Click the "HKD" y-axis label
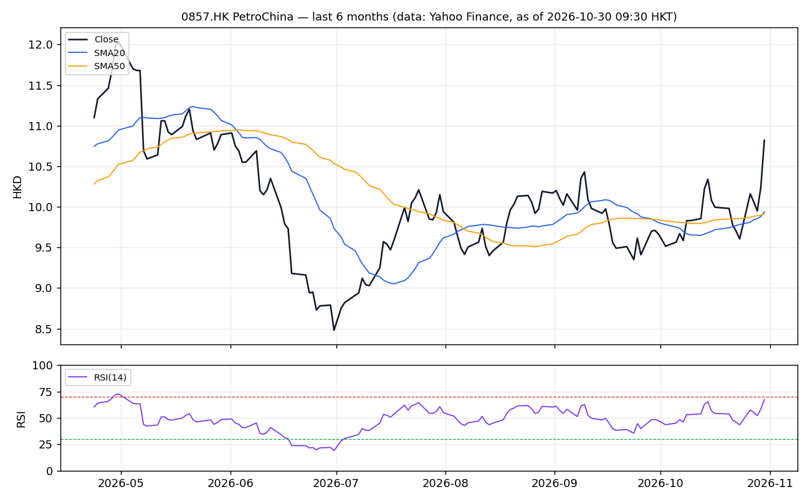The width and height of the screenshot is (810, 502). pyautogui.click(x=17, y=186)
